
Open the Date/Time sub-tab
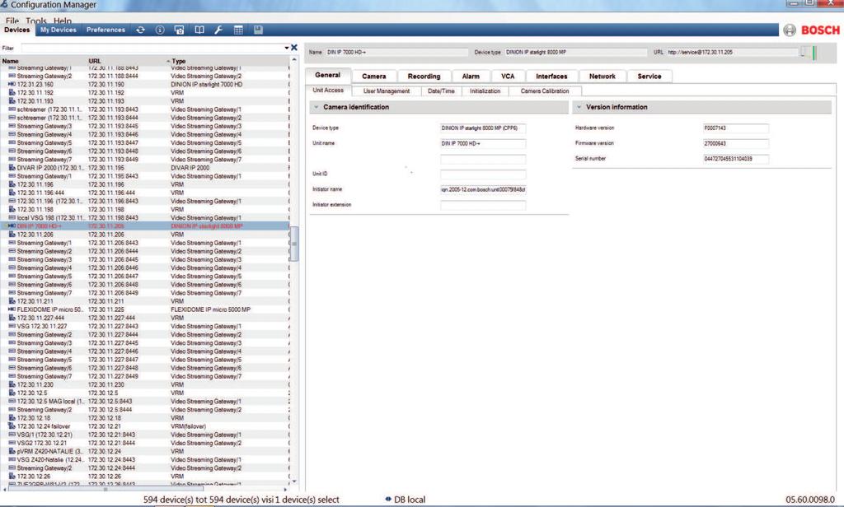pyautogui.click(x=441, y=91)
